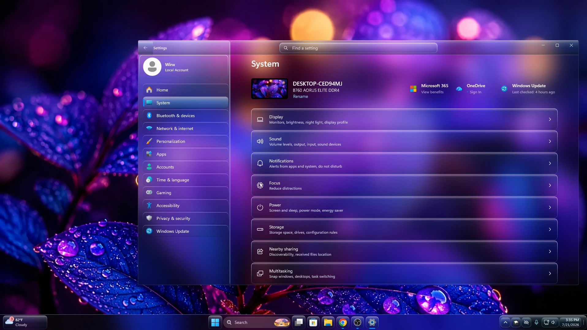
Task: Open Accessibility settings
Action: (185, 206)
